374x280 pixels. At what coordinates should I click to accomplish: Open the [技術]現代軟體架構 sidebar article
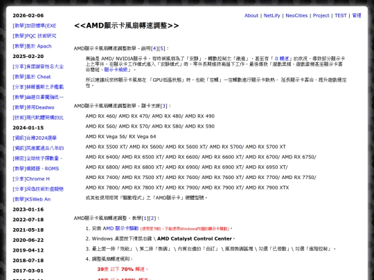click(38, 118)
